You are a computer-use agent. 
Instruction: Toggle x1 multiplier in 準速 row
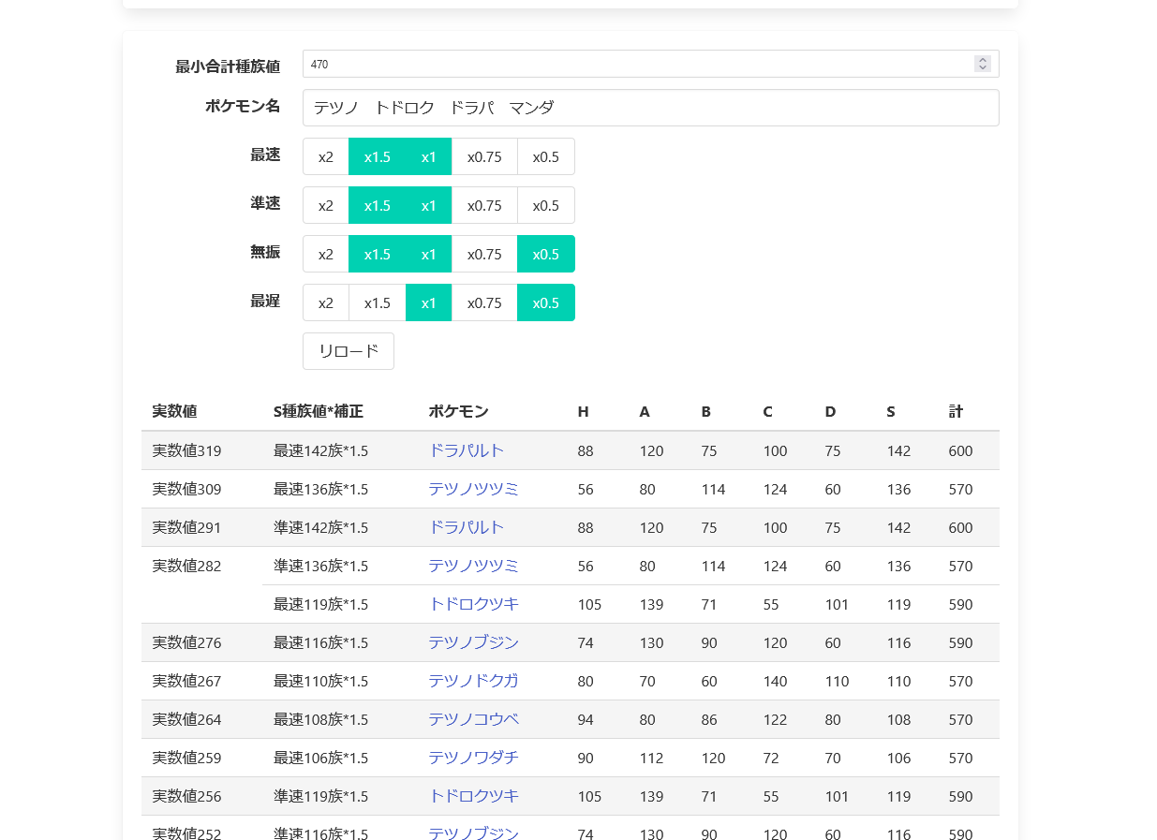tap(429, 205)
